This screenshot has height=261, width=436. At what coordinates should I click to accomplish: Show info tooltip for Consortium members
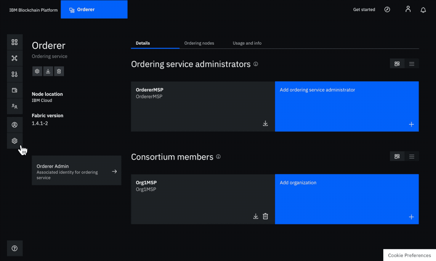click(218, 157)
